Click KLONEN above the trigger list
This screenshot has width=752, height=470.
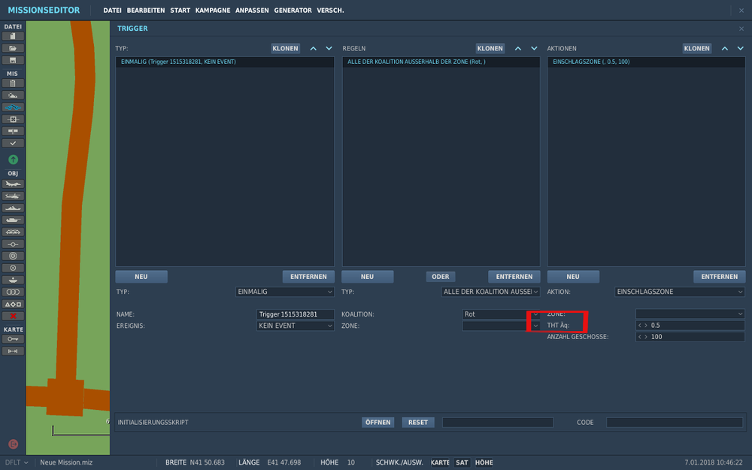pos(285,48)
